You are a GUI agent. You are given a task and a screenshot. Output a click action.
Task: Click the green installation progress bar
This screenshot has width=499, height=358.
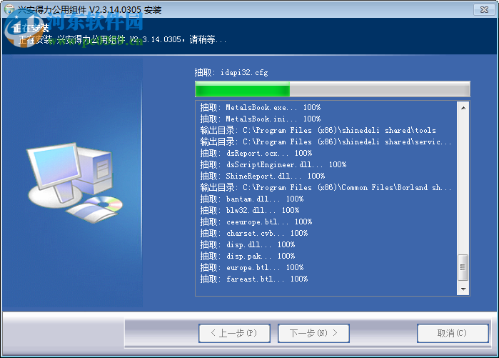pyautogui.click(x=332, y=89)
